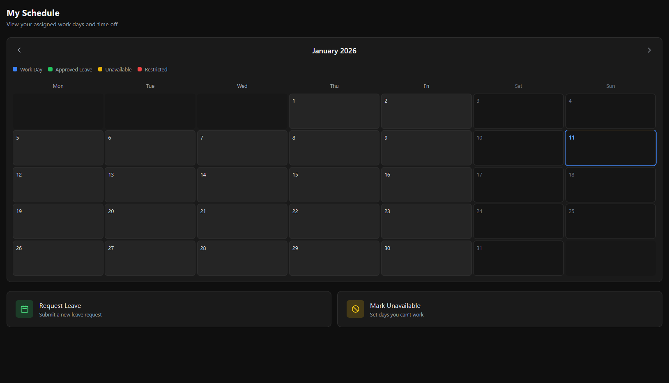Select Tuesday January 27 day cell

pos(150,258)
